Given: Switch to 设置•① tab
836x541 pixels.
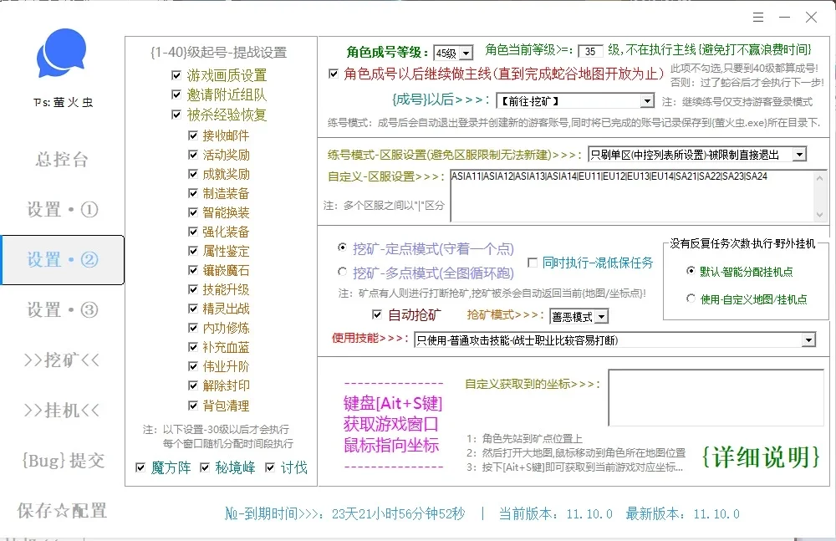Looking at the screenshot, I should tap(63, 209).
